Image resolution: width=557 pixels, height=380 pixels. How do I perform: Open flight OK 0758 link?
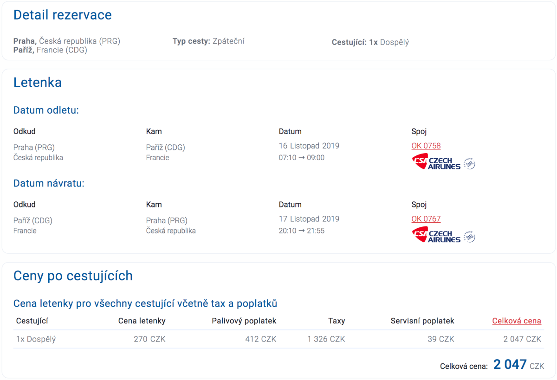pyautogui.click(x=426, y=146)
